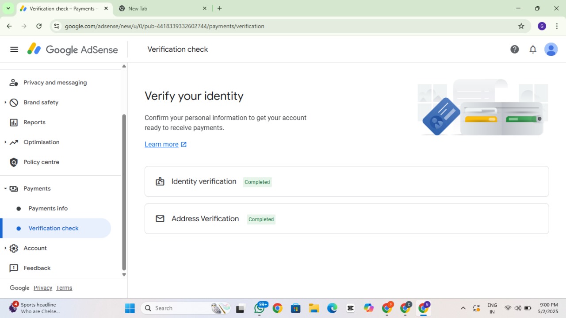Click the Reports chart icon
This screenshot has height=318, width=566.
(x=14, y=123)
